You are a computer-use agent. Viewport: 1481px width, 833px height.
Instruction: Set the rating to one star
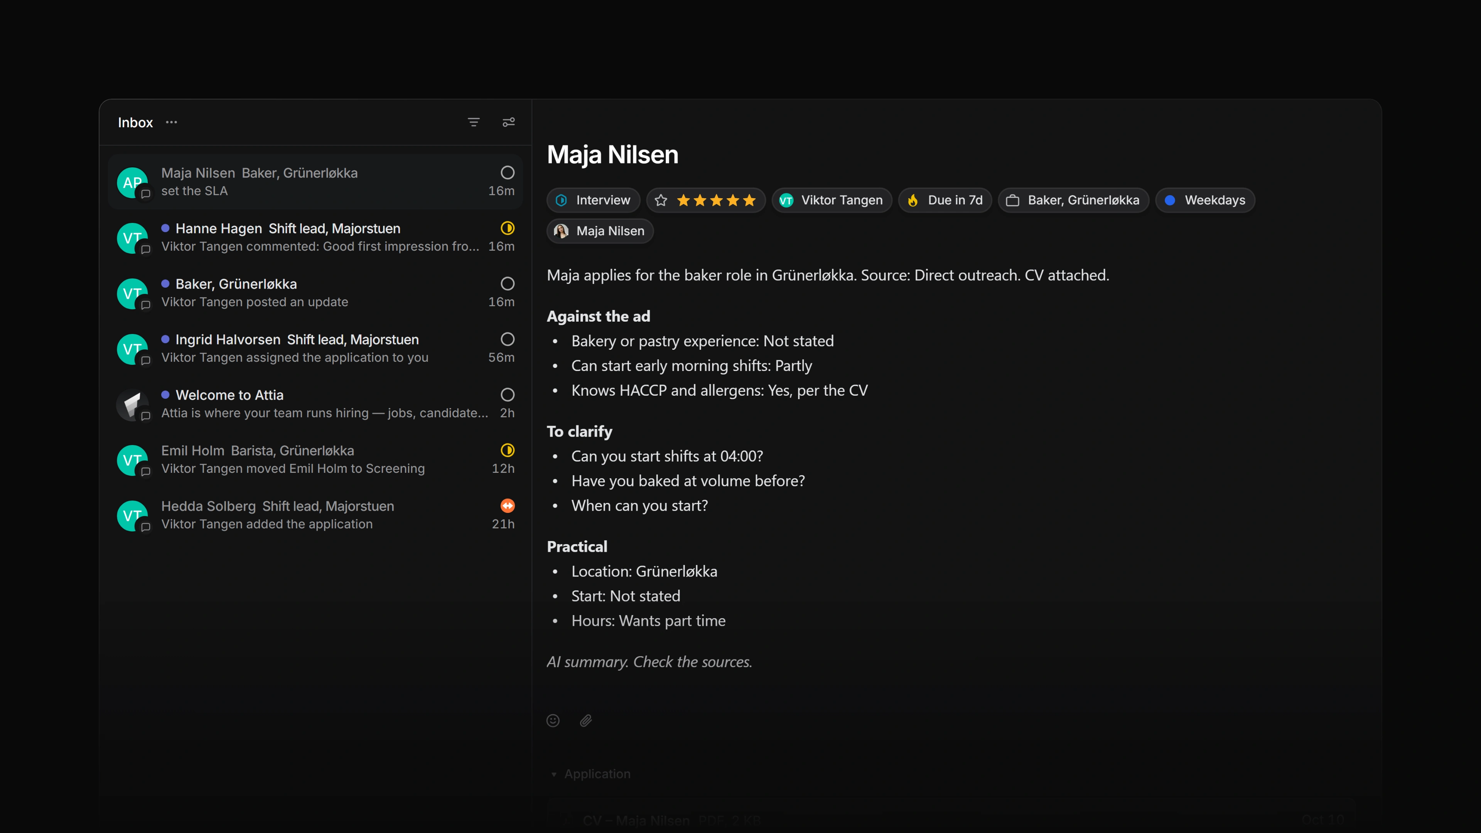(683, 200)
